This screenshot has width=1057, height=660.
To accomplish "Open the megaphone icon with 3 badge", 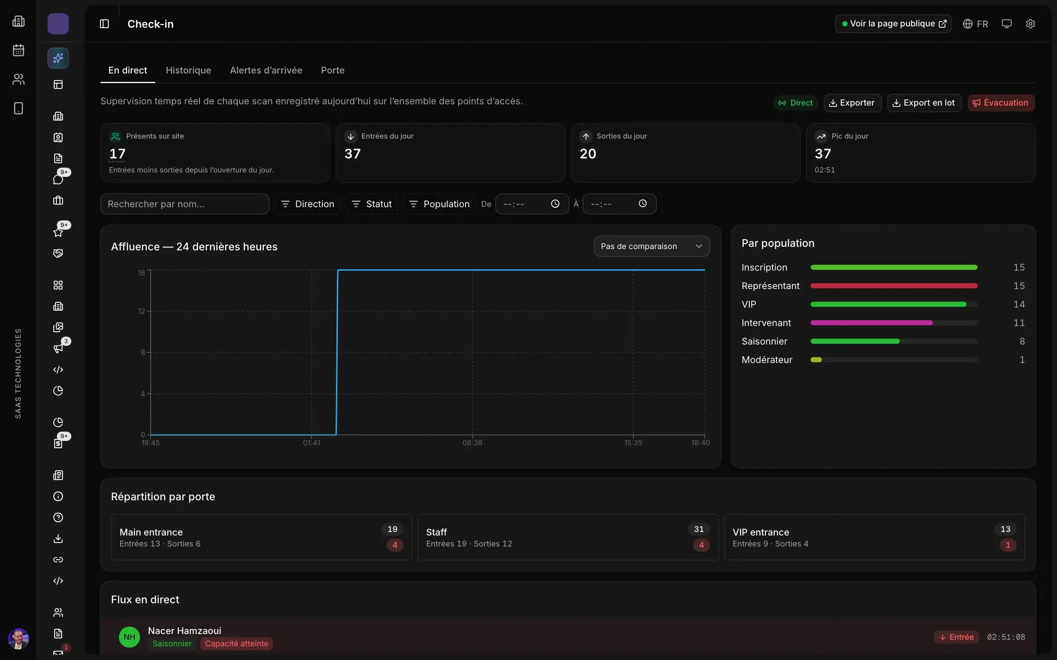I will (58, 348).
